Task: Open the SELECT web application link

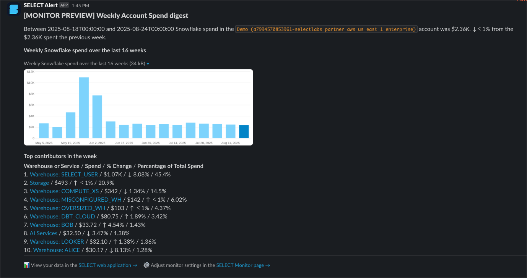Action: (108, 265)
